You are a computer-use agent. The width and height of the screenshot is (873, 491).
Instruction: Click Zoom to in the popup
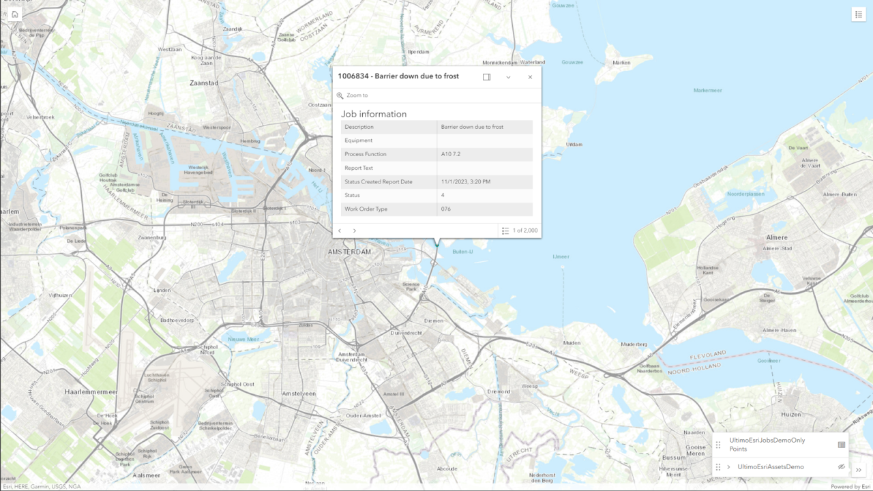click(357, 95)
